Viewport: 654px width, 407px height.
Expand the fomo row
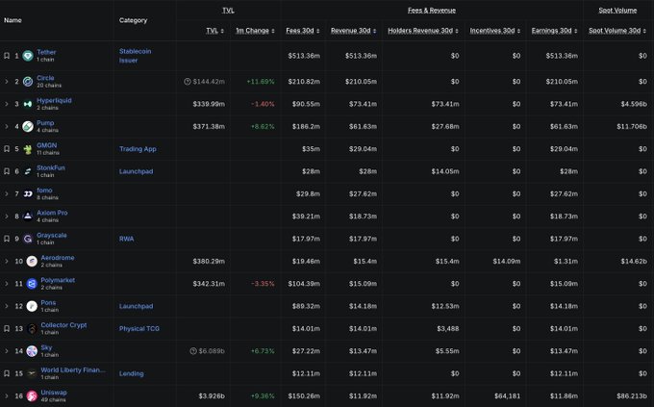coord(7,193)
